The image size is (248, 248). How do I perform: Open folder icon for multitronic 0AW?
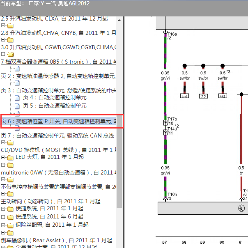pyautogui.click(x=10, y=165)
